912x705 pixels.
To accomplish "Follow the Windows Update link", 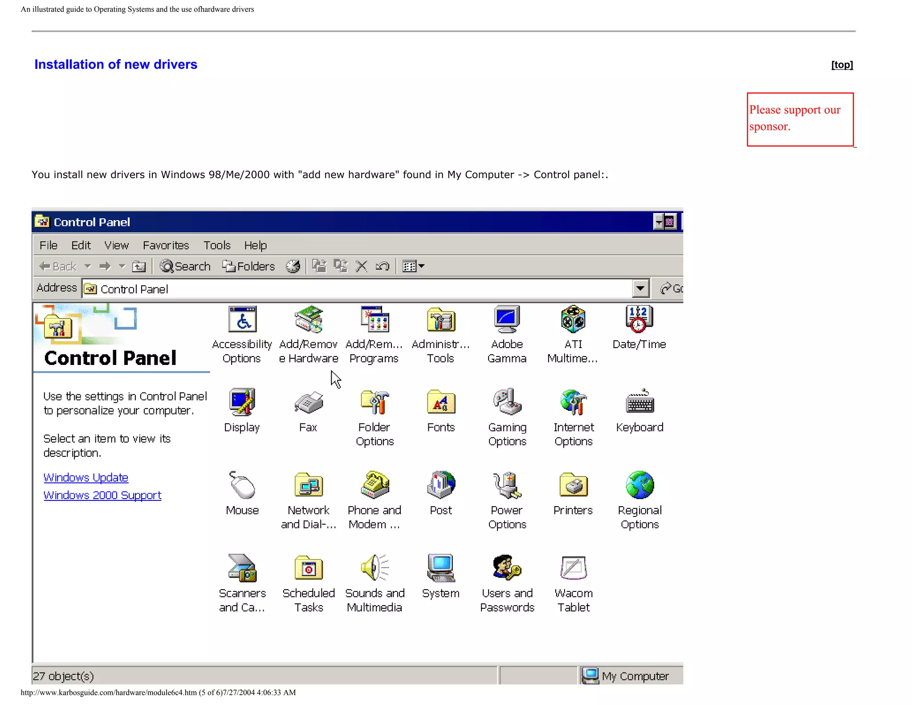I will 86,478.
